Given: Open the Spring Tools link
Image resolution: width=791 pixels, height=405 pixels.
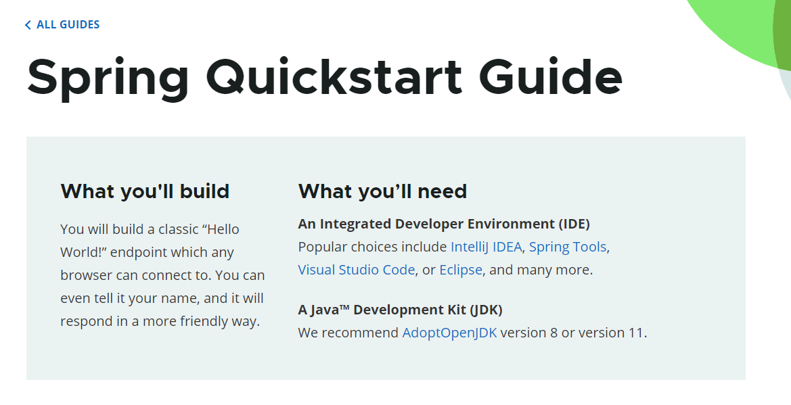Looking at the screenshot, I should [x=568, y=247].
